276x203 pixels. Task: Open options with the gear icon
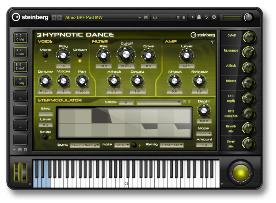214,17
